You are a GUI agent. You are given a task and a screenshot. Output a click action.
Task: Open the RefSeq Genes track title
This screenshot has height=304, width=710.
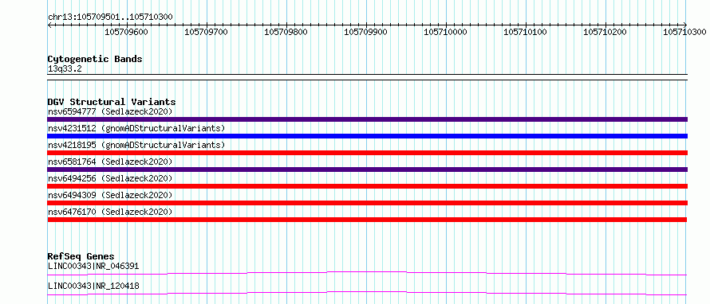(x=81, y=256)
